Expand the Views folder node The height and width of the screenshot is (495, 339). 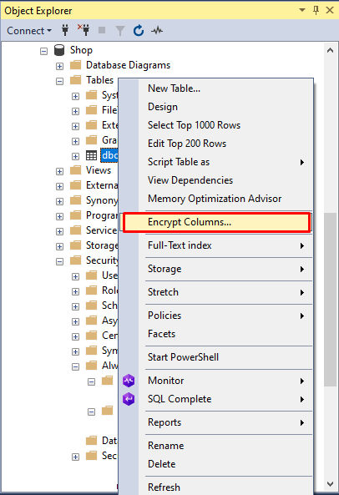pos(59,171)
